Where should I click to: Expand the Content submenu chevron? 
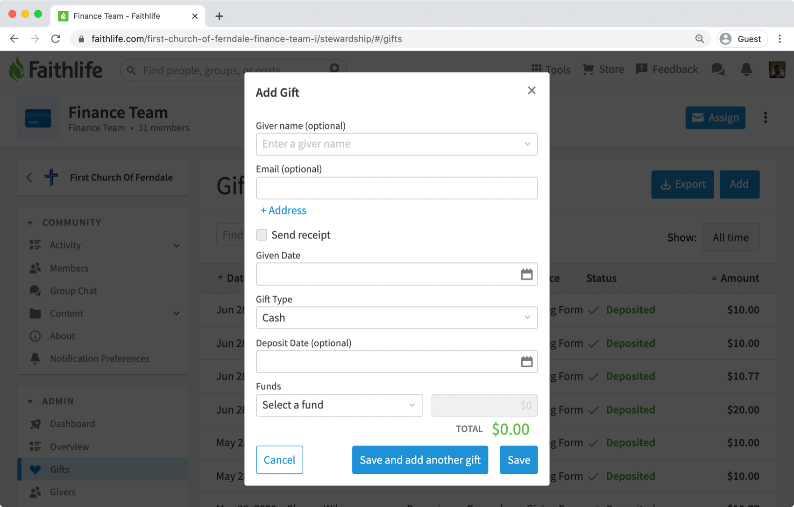[177, 314]
